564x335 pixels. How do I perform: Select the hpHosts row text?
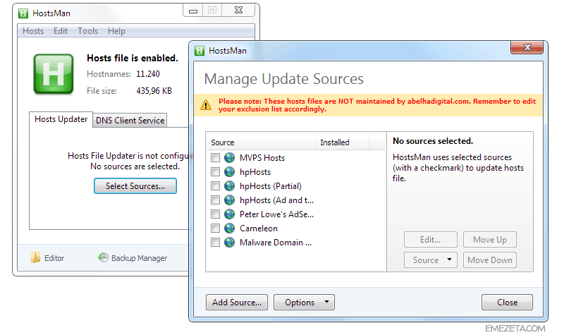(x=255, y=171)
